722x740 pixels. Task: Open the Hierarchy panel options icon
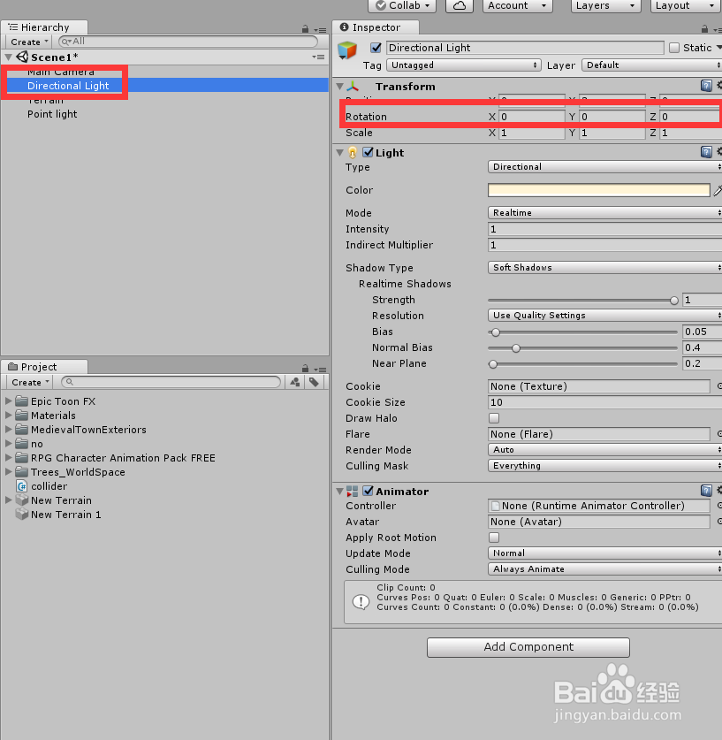(320, 30)
